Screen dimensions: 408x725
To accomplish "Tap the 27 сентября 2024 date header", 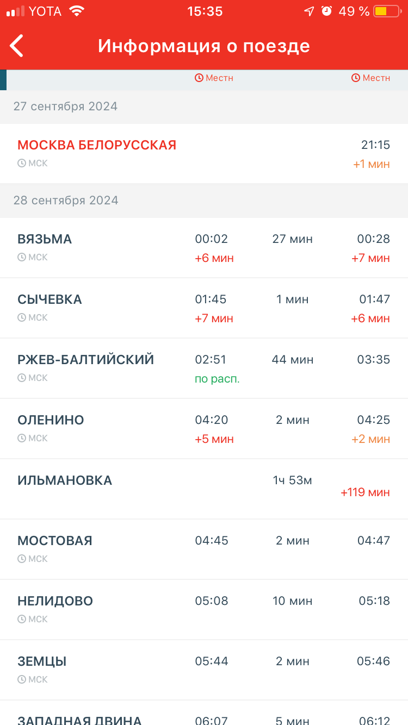I will (x=65, y=107).
